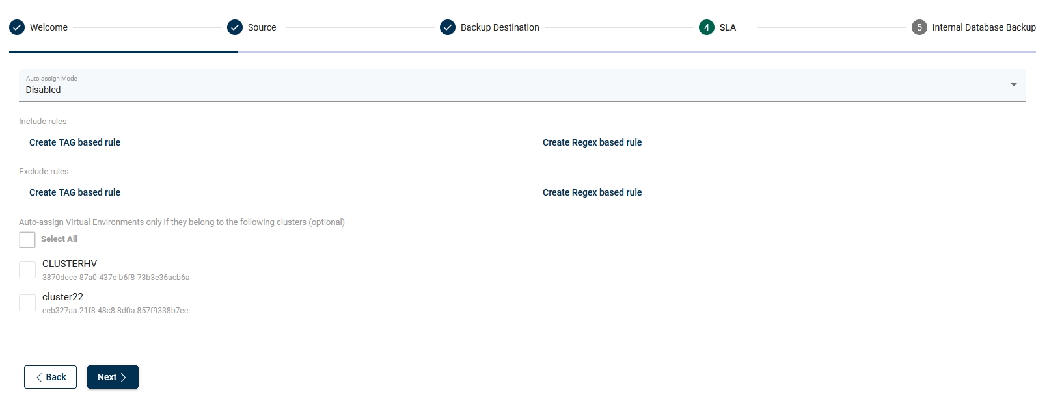Switch to the Backup Destination step label
The image size is (1049, 414).
500,27
